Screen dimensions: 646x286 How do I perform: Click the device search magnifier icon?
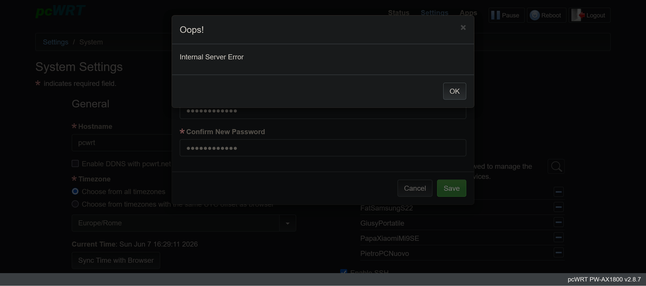[556, 166]
